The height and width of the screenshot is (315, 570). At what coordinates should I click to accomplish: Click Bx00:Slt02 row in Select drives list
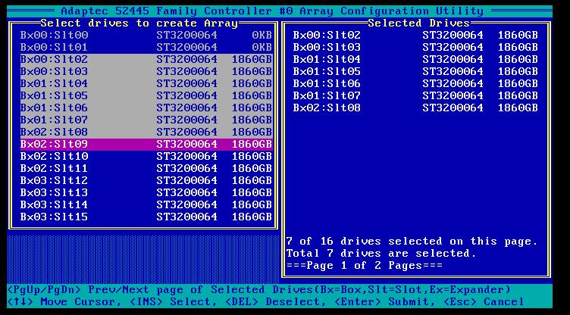(x=146, y=59)
